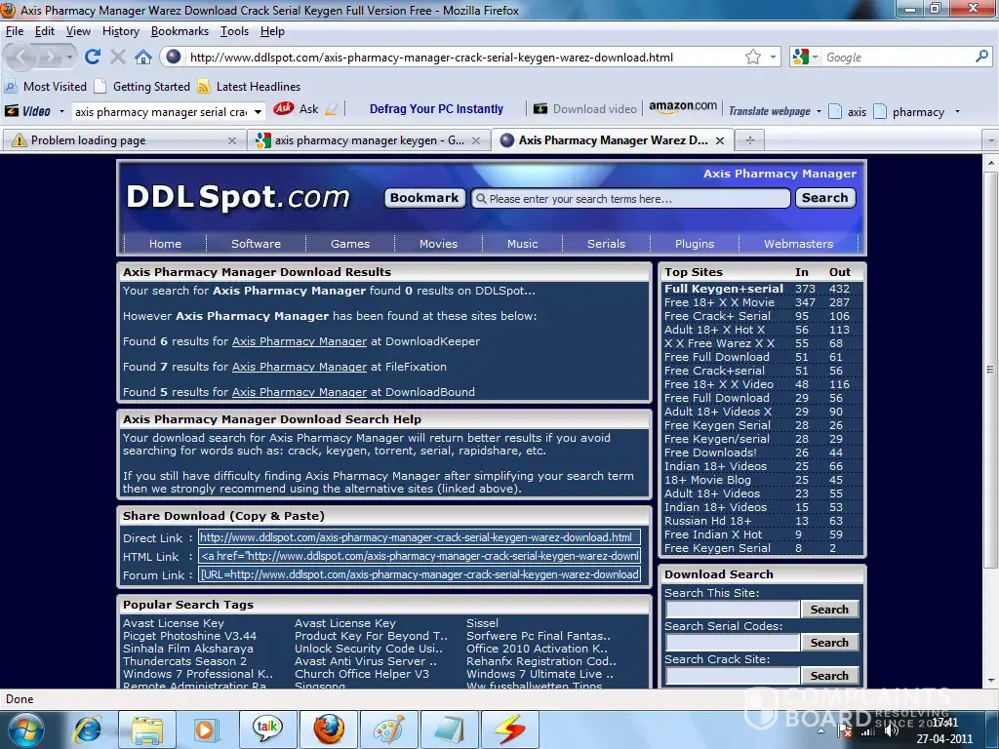Viewport: 999px width, 749px height.
Task: Close the axis pharmacy manager keygen tab
Action: (x=477, y=140)
